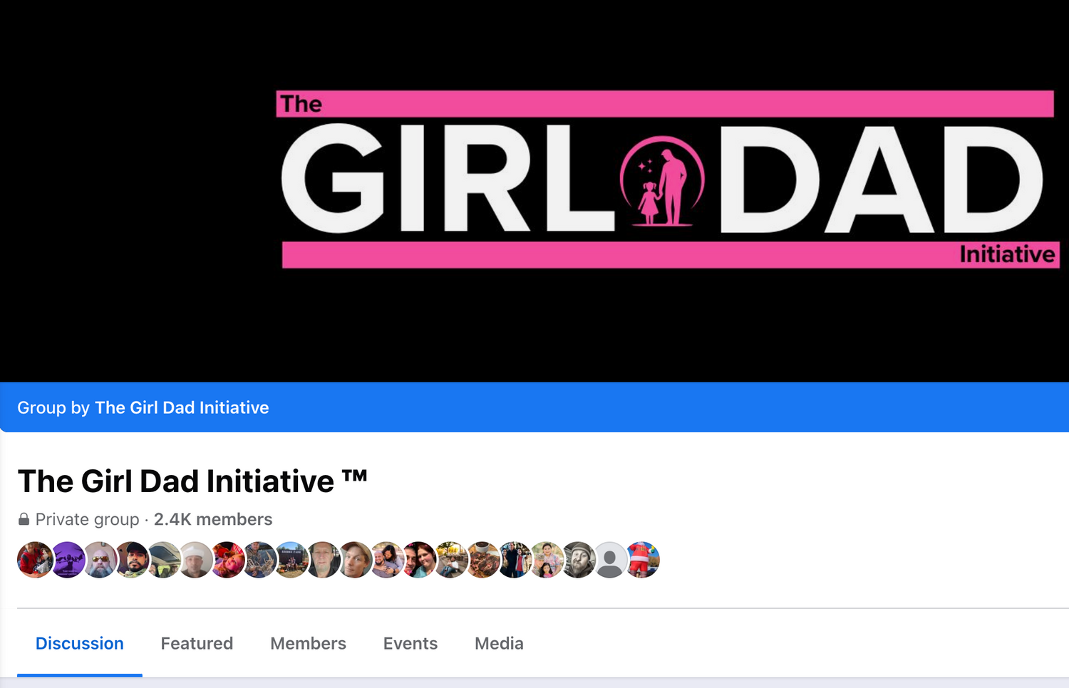Image resolution: width=1069 pixels, height=688 pixels.
Task: Open the Discussion tab
Action: pyautogui.click(x=80, y=644)
